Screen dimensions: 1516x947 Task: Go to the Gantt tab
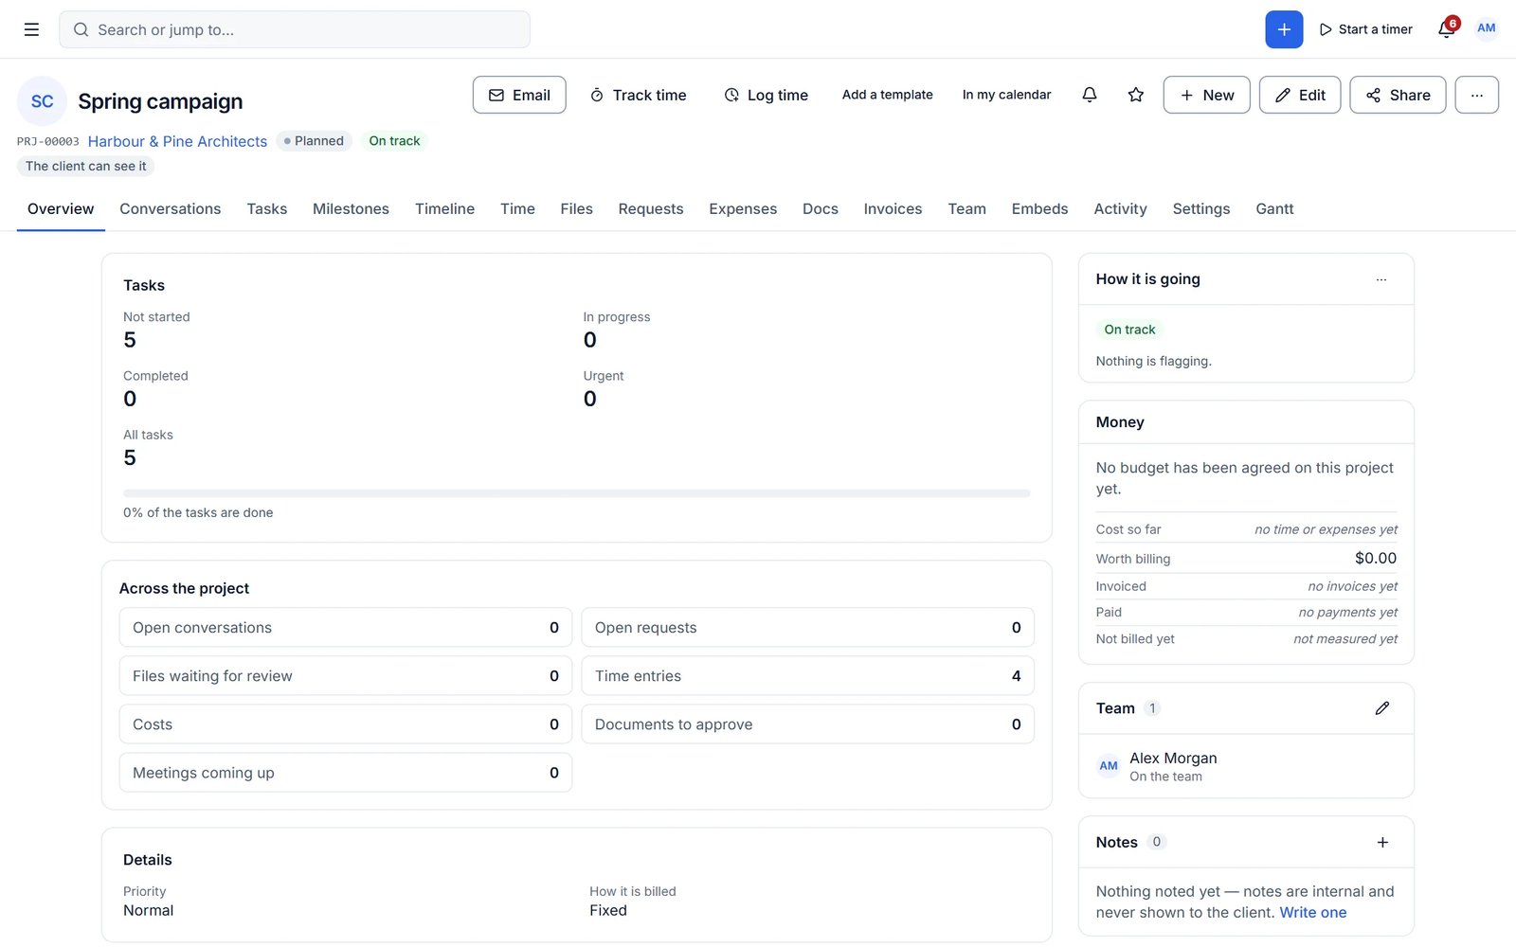click(x=1274, y=209)
